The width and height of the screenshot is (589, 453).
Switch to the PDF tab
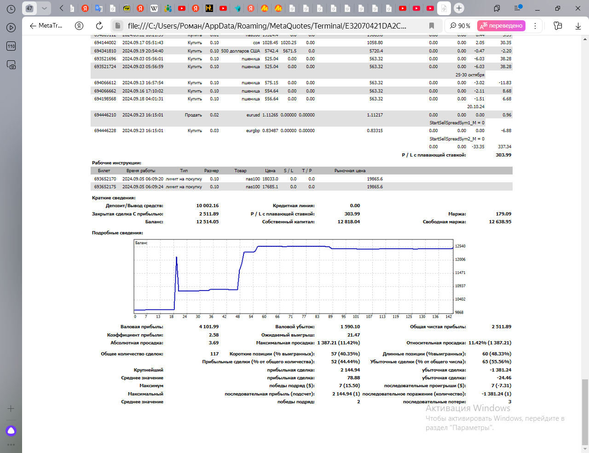point(127,8)
